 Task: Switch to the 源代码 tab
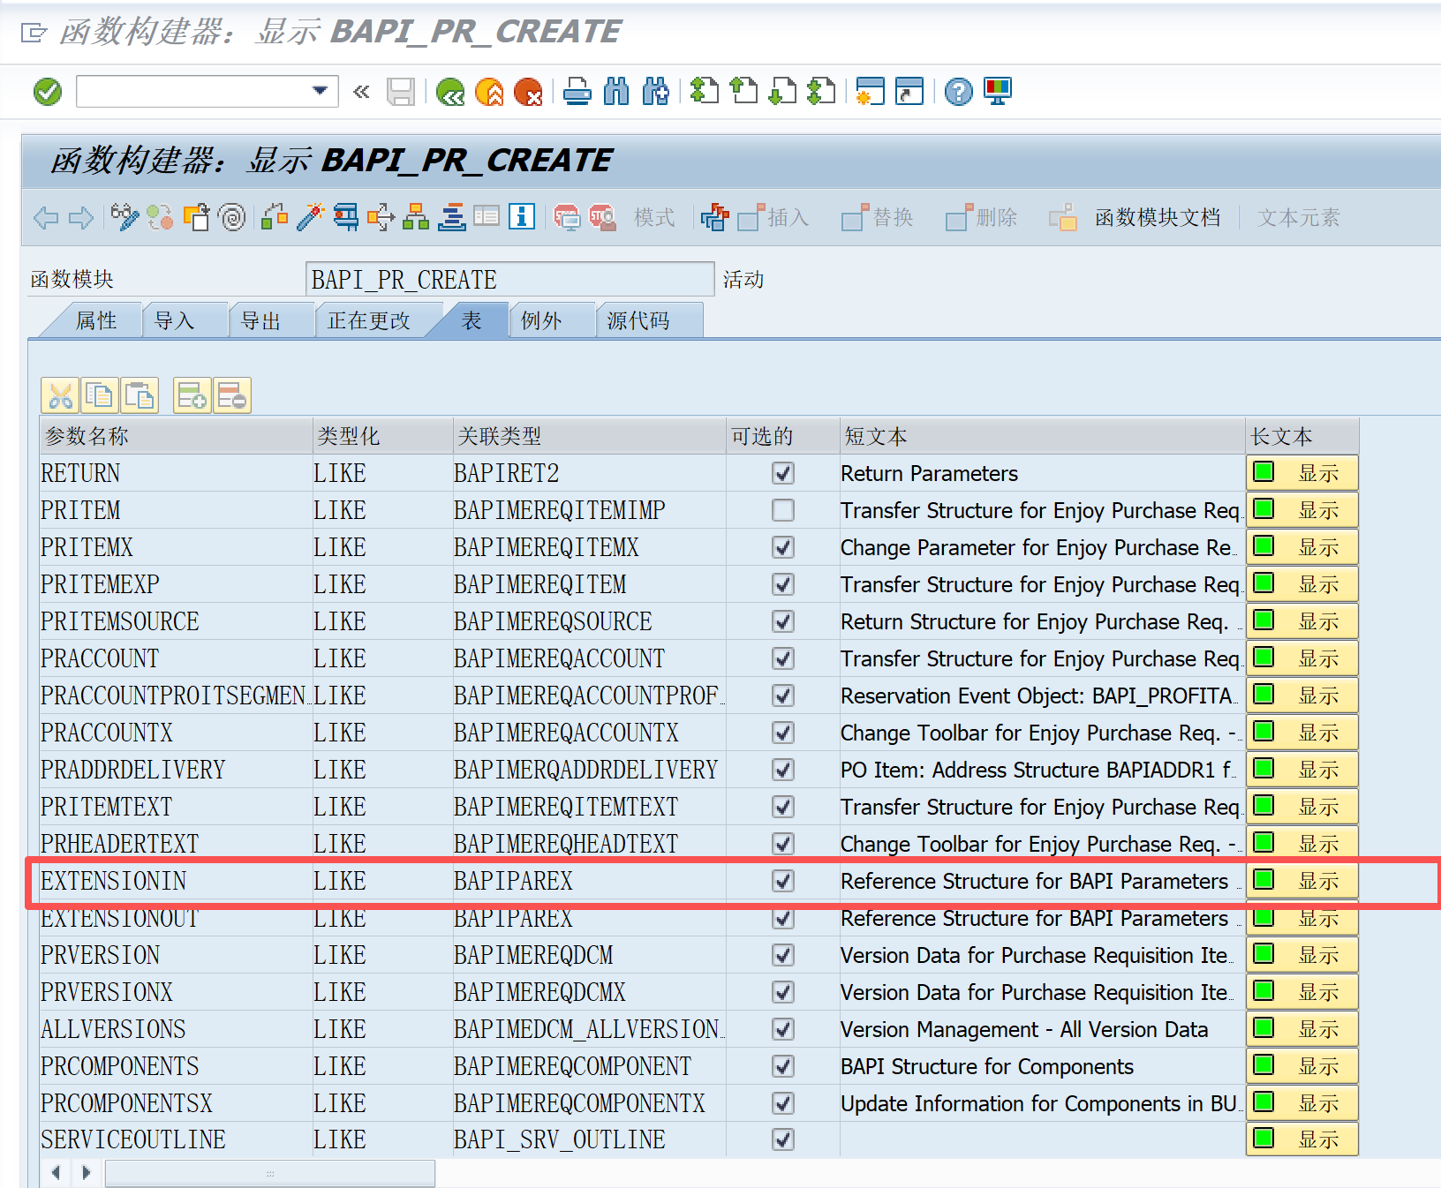pos(638,320)
